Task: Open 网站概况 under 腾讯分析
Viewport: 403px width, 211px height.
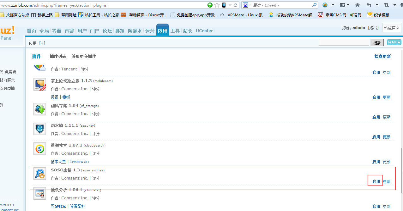Action: tap(58, 206)
